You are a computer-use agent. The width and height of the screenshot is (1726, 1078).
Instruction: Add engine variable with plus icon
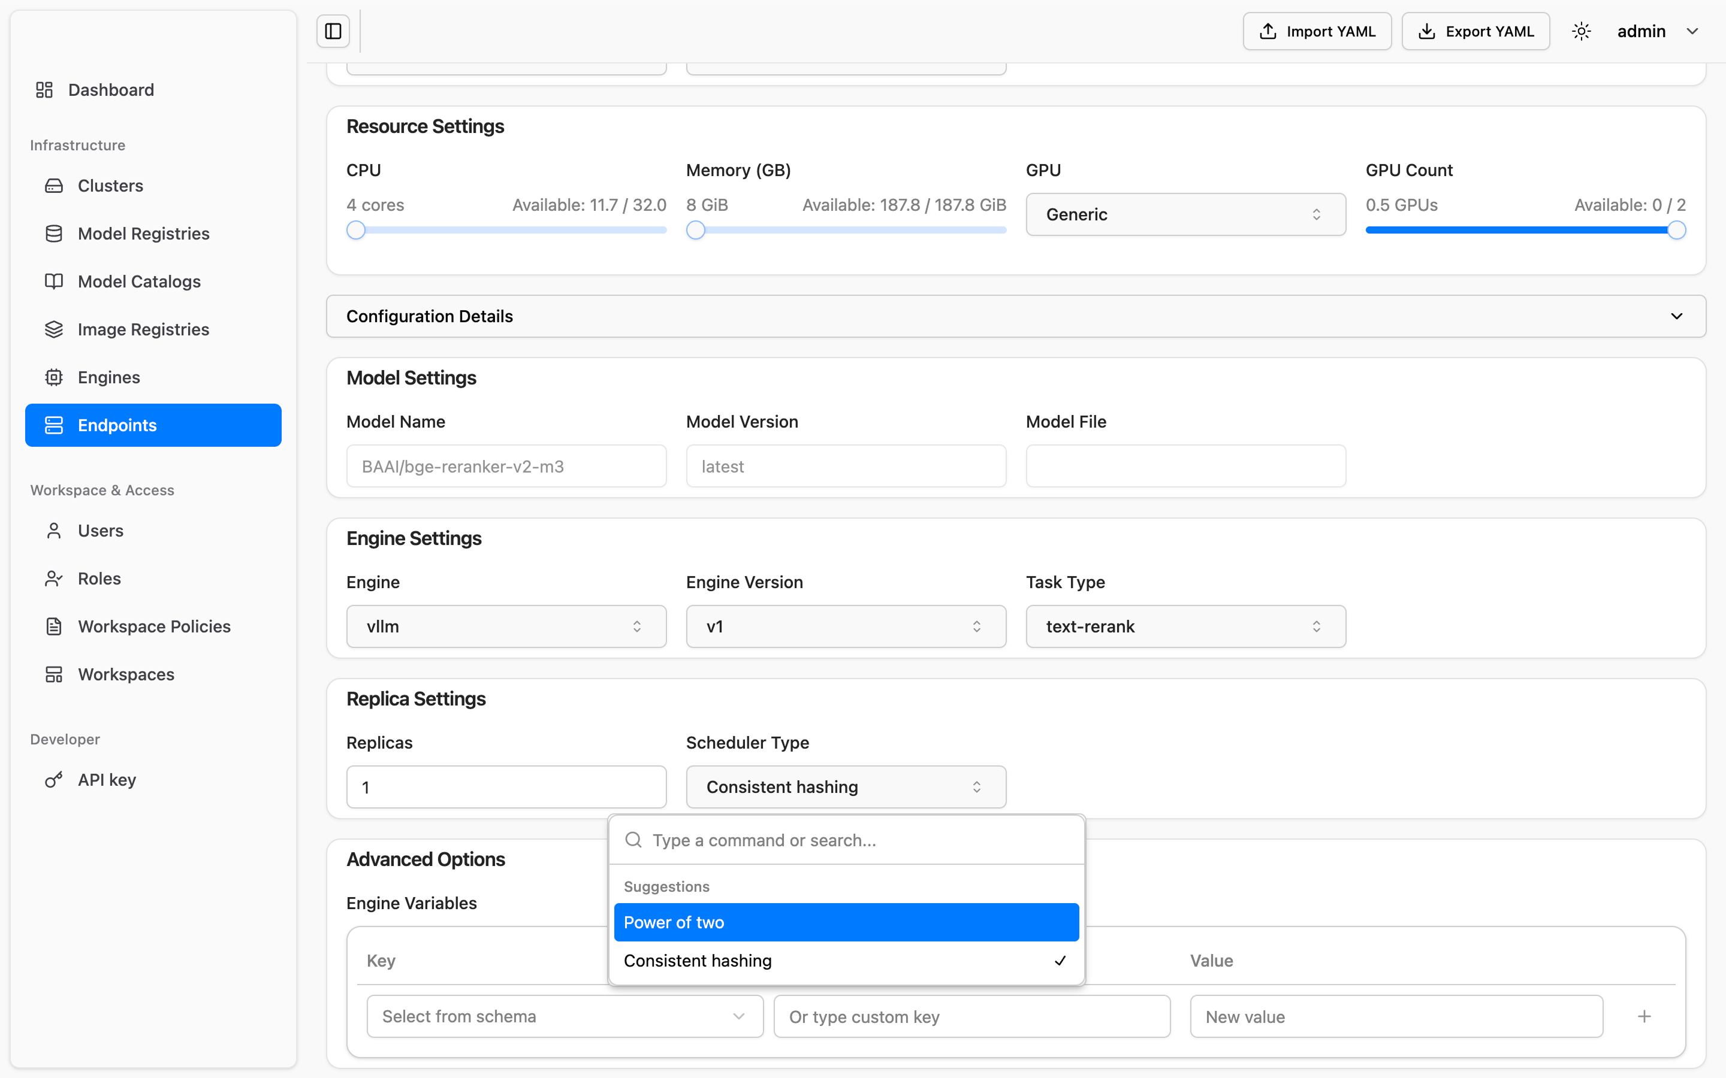(1644, 1017)
